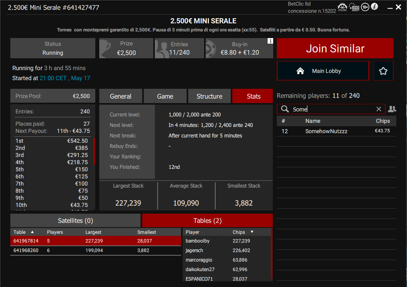The image size is (407, 287).
Task: Click the Name column header in players list
Action: point(312,121)
